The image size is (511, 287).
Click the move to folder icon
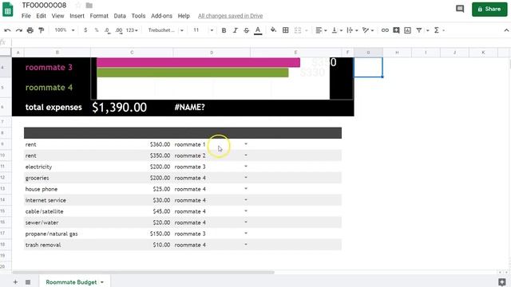coord(89,6)
